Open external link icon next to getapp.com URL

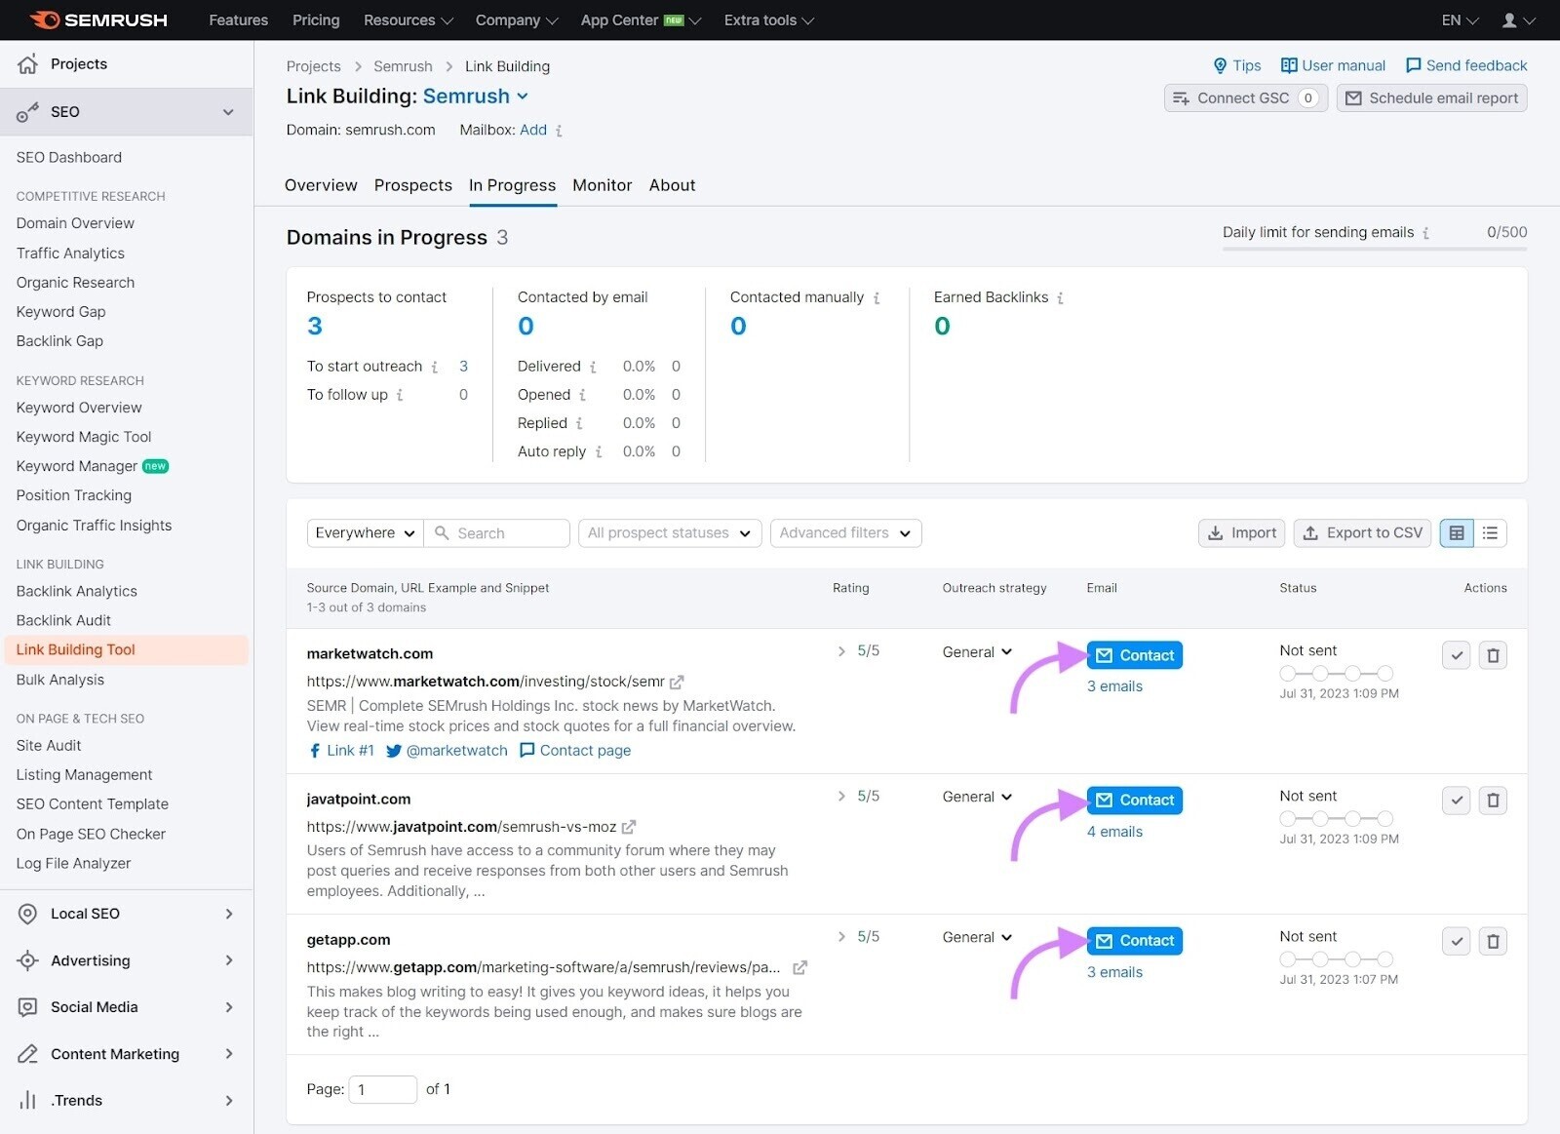(x=799, y=967)
